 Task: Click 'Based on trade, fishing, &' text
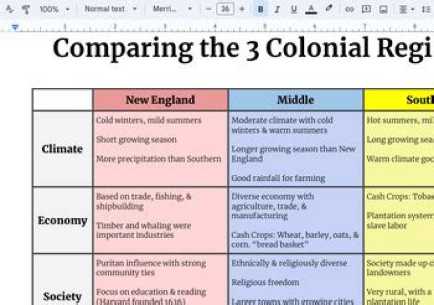pos(143,197)
